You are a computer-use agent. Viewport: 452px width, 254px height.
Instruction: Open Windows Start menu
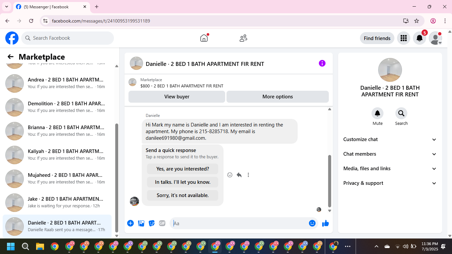tap(11, 246)
